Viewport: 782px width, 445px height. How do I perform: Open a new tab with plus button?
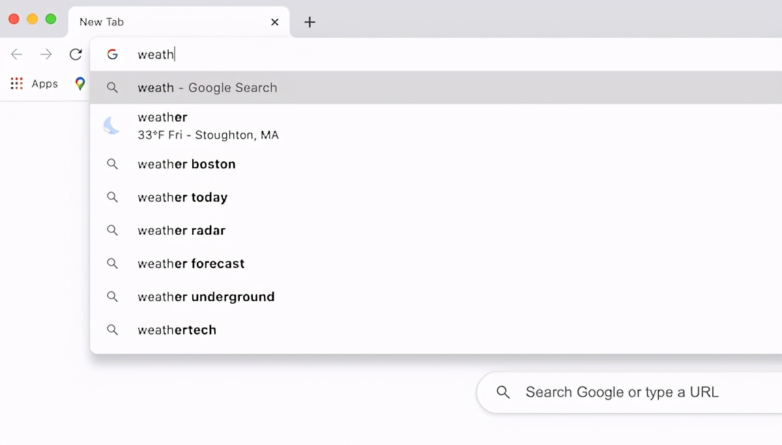310,22
